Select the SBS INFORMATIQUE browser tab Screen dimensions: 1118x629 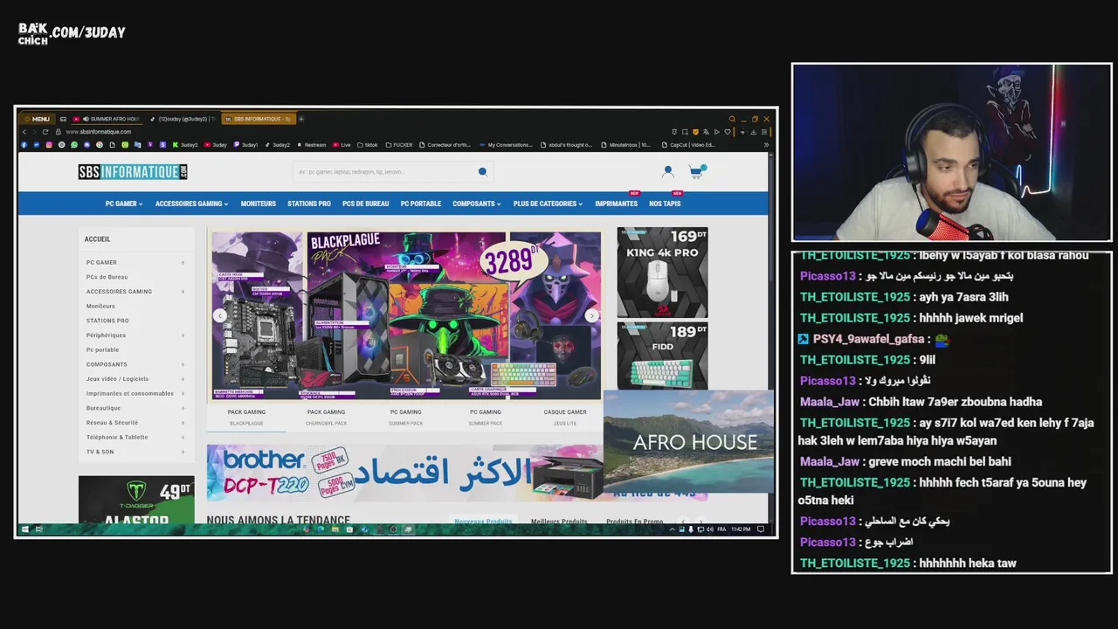pos(257,119)
